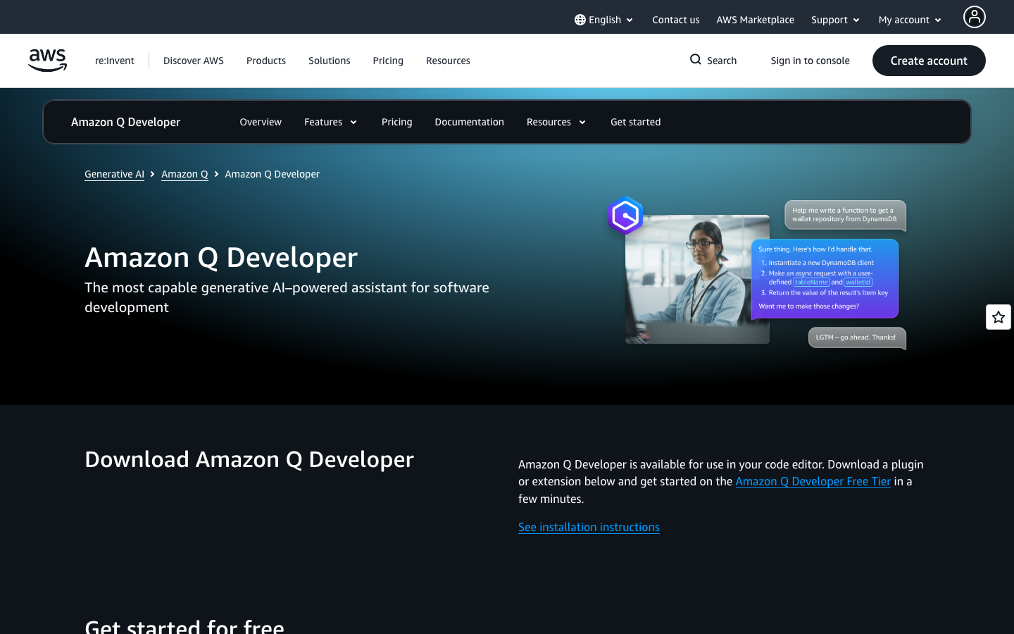Click the 'most capable generative AI' tagline
The height and width of the screenshot is (634, 1014).
[287, 297]
